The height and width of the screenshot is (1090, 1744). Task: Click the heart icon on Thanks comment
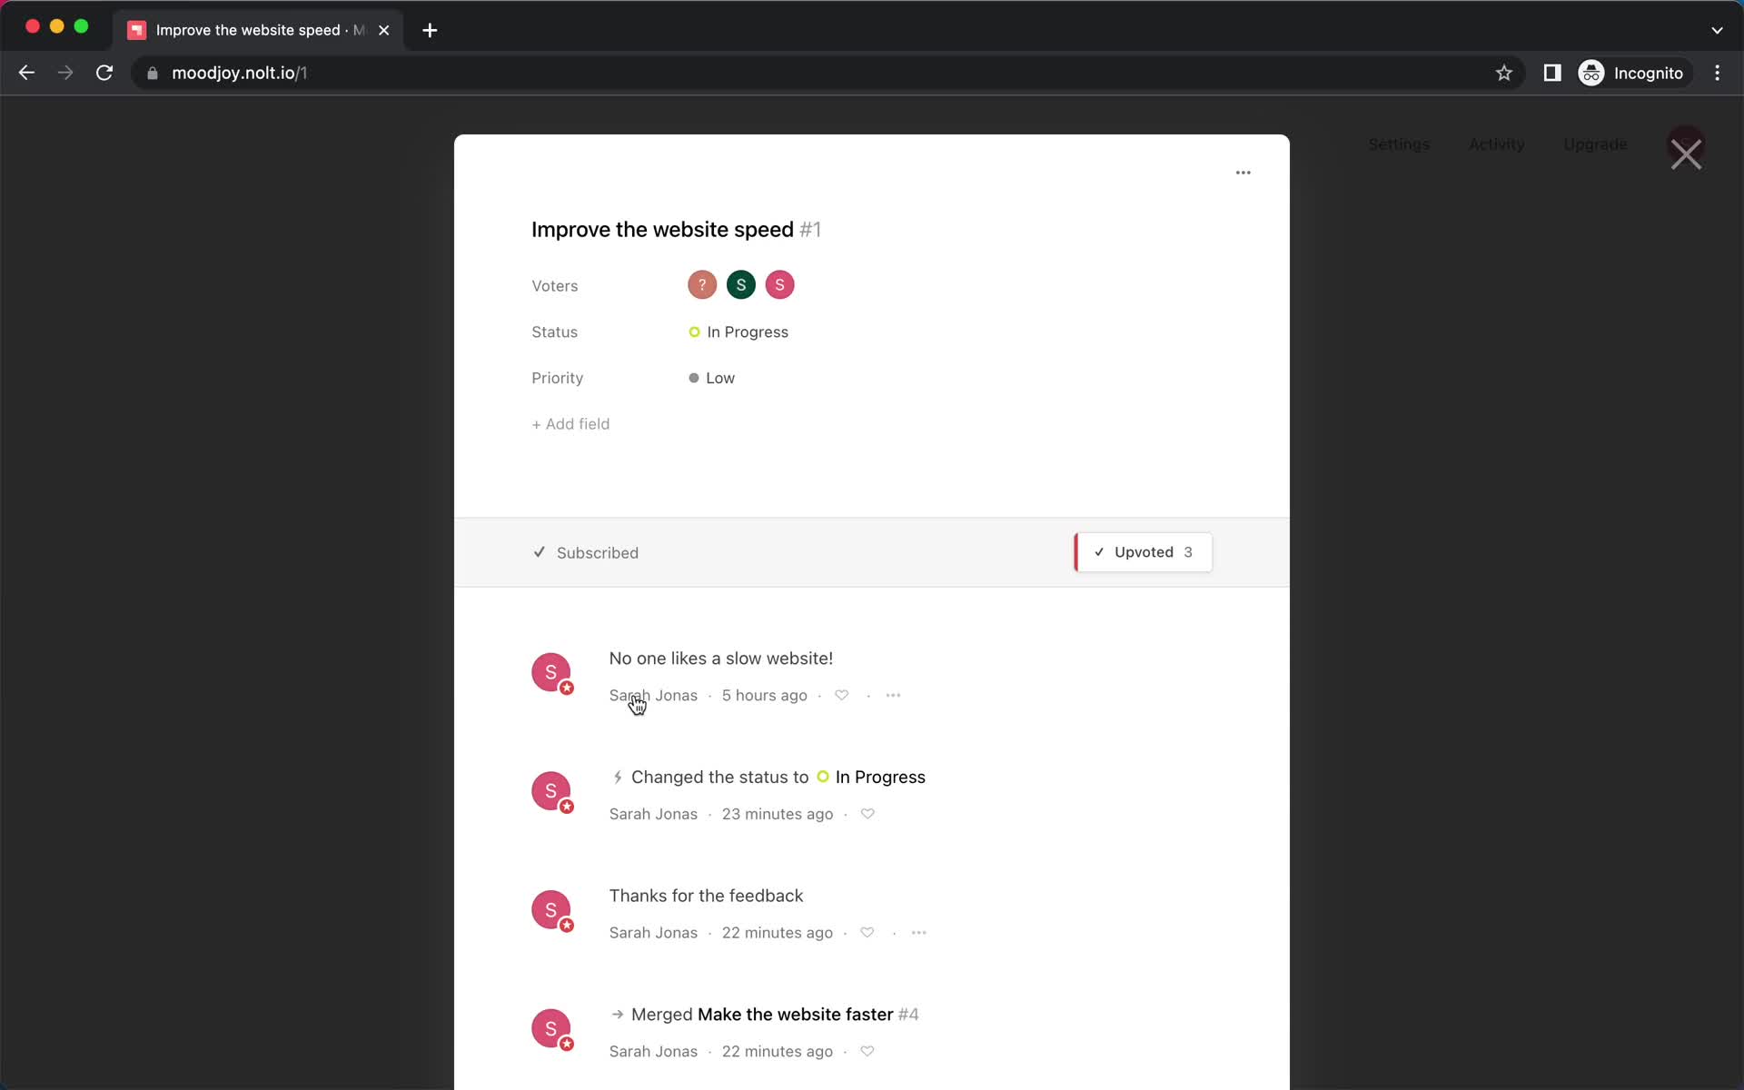click(x=867, y=932)
